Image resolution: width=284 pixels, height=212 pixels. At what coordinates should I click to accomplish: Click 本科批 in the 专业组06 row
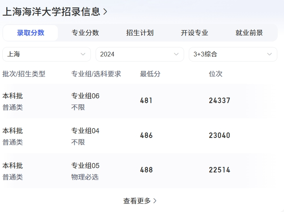13,96
